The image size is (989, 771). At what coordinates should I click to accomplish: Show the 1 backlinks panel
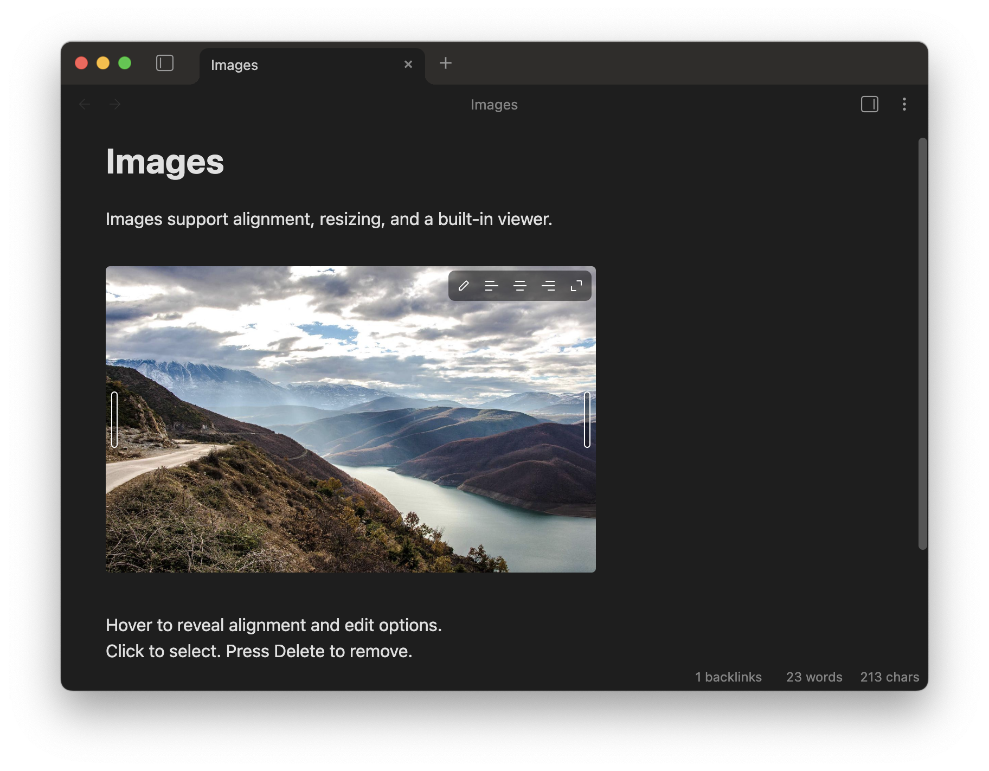(728, 677)
